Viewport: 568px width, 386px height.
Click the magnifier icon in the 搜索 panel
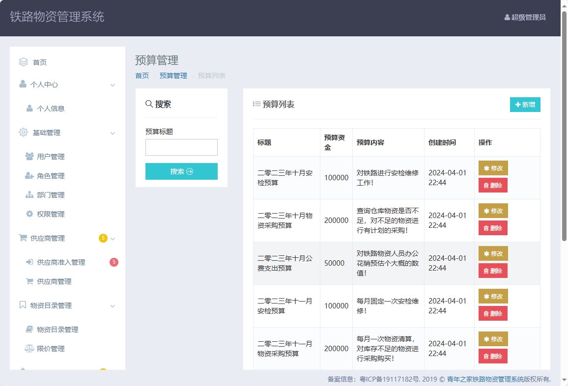pyautogui.click(x=148, y=103)
